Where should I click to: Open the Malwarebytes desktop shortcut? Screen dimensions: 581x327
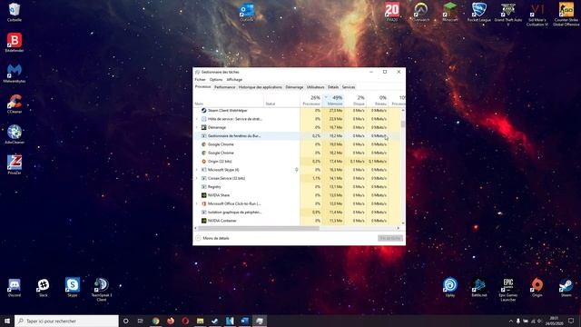coord(15,73)
